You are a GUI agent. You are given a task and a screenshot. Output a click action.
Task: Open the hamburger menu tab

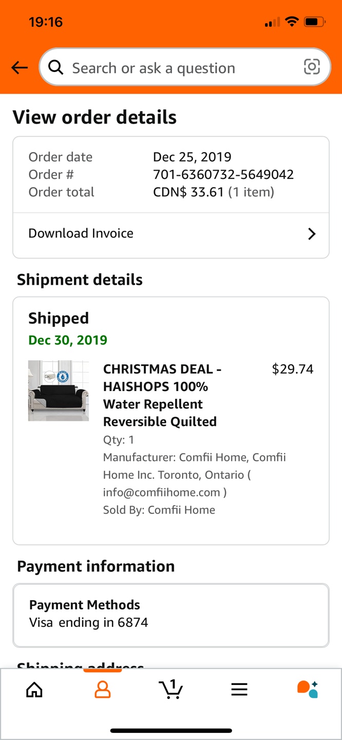click(x=239, y=689)
